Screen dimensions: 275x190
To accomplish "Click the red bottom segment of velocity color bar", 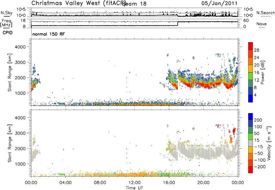I will pos(251,170).
